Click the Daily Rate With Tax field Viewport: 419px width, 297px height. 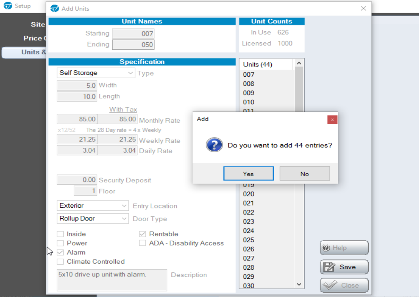(x=117, y=150)
